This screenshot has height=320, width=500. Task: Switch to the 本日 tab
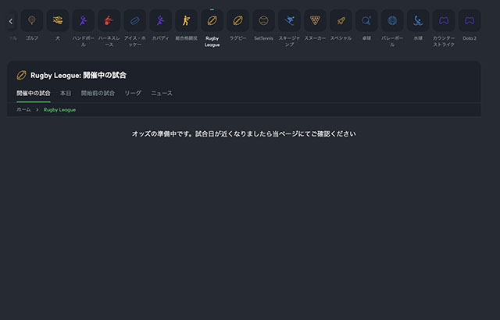tap(66, 93)
